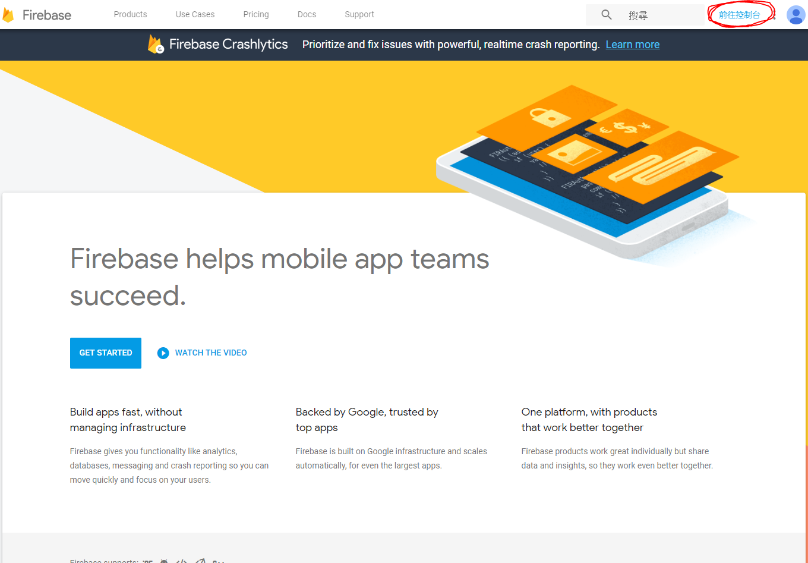Open the Use Cases menu

(195, 14)
